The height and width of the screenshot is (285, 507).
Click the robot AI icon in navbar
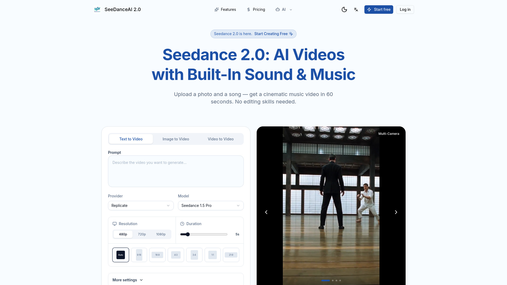[x=278, y=9]
